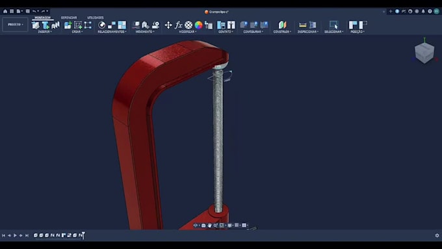The height and width of the screenshot is (249, 442).
Task: Switch to the UTILIDADES tab
Action: pyautogui.click(x=96, y=18)
